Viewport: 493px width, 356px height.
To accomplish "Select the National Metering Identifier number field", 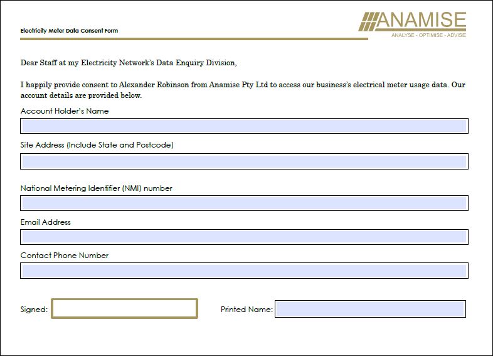I will click(x=244, y=203).
